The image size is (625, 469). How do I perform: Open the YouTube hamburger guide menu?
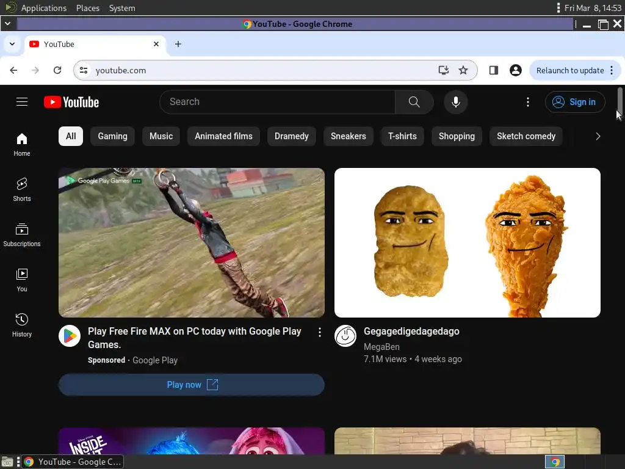tap(22, 102)
